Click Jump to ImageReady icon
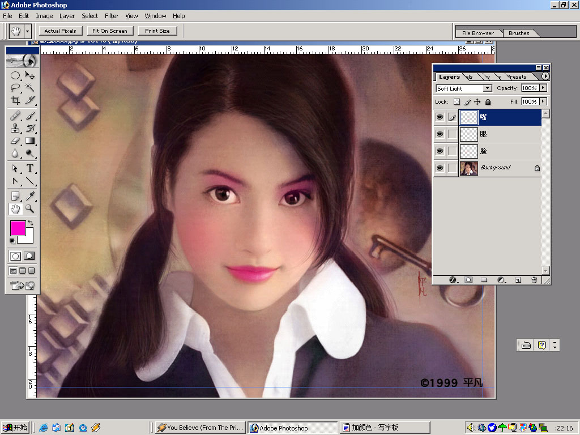 pos(22,285)
